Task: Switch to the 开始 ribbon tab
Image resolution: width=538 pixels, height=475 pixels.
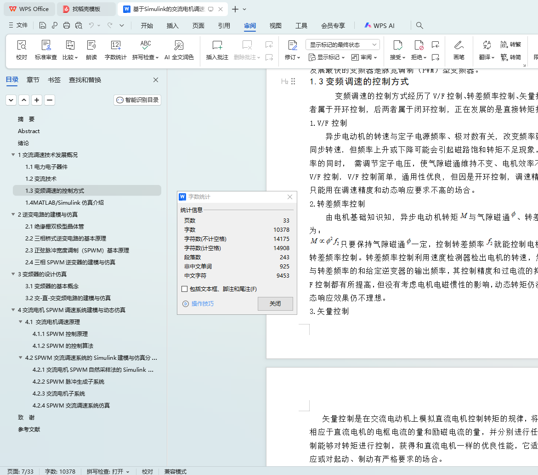Action: [x=147, y=26]
